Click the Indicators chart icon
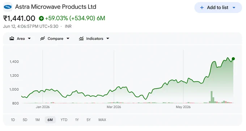246x131 pixels. (81, 38)
